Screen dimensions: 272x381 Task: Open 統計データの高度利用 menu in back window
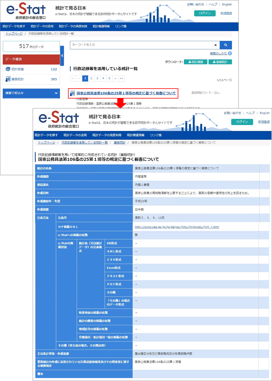pyautogui.click(x=73, y=26)
